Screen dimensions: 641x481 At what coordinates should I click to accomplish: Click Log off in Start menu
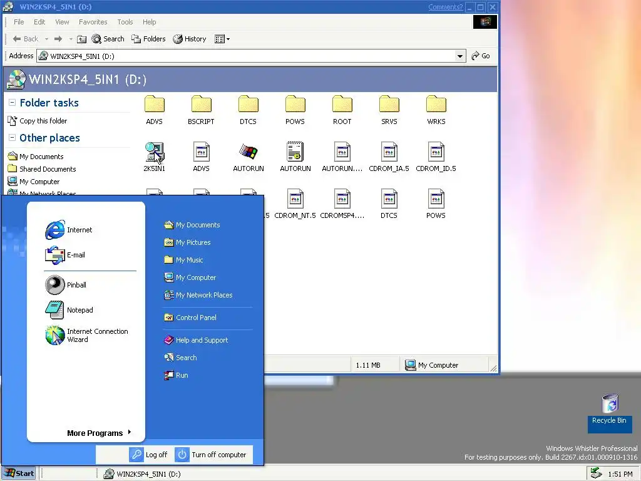148,455
